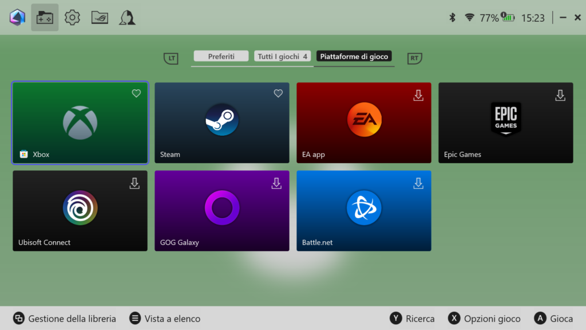The image size is (586, 330).
Task: Switch to the Preferiti tab
Action: [221, 56]
